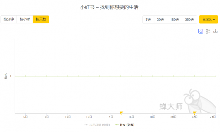Image resolution: width=220 pixels, height=132 pixels.
Task: Choose the 30天 range tab
Action: [160, 20]
